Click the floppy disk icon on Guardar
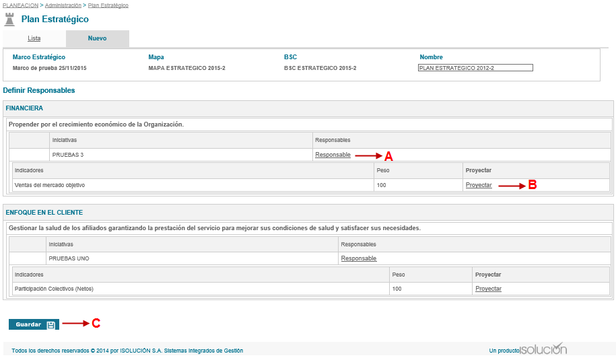The width and height of the screenshot is (616, 358). 51,325
